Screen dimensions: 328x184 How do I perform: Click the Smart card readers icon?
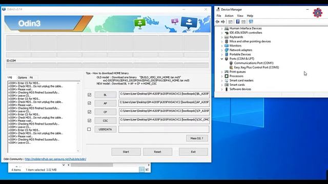pyautogui.click(x=227, y=81)
